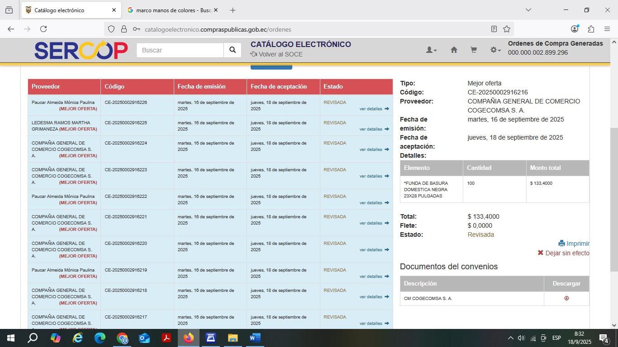Click the search magnifier button in SERCOP header
This screenshot has height=347, width=618.
coord(233,50)
